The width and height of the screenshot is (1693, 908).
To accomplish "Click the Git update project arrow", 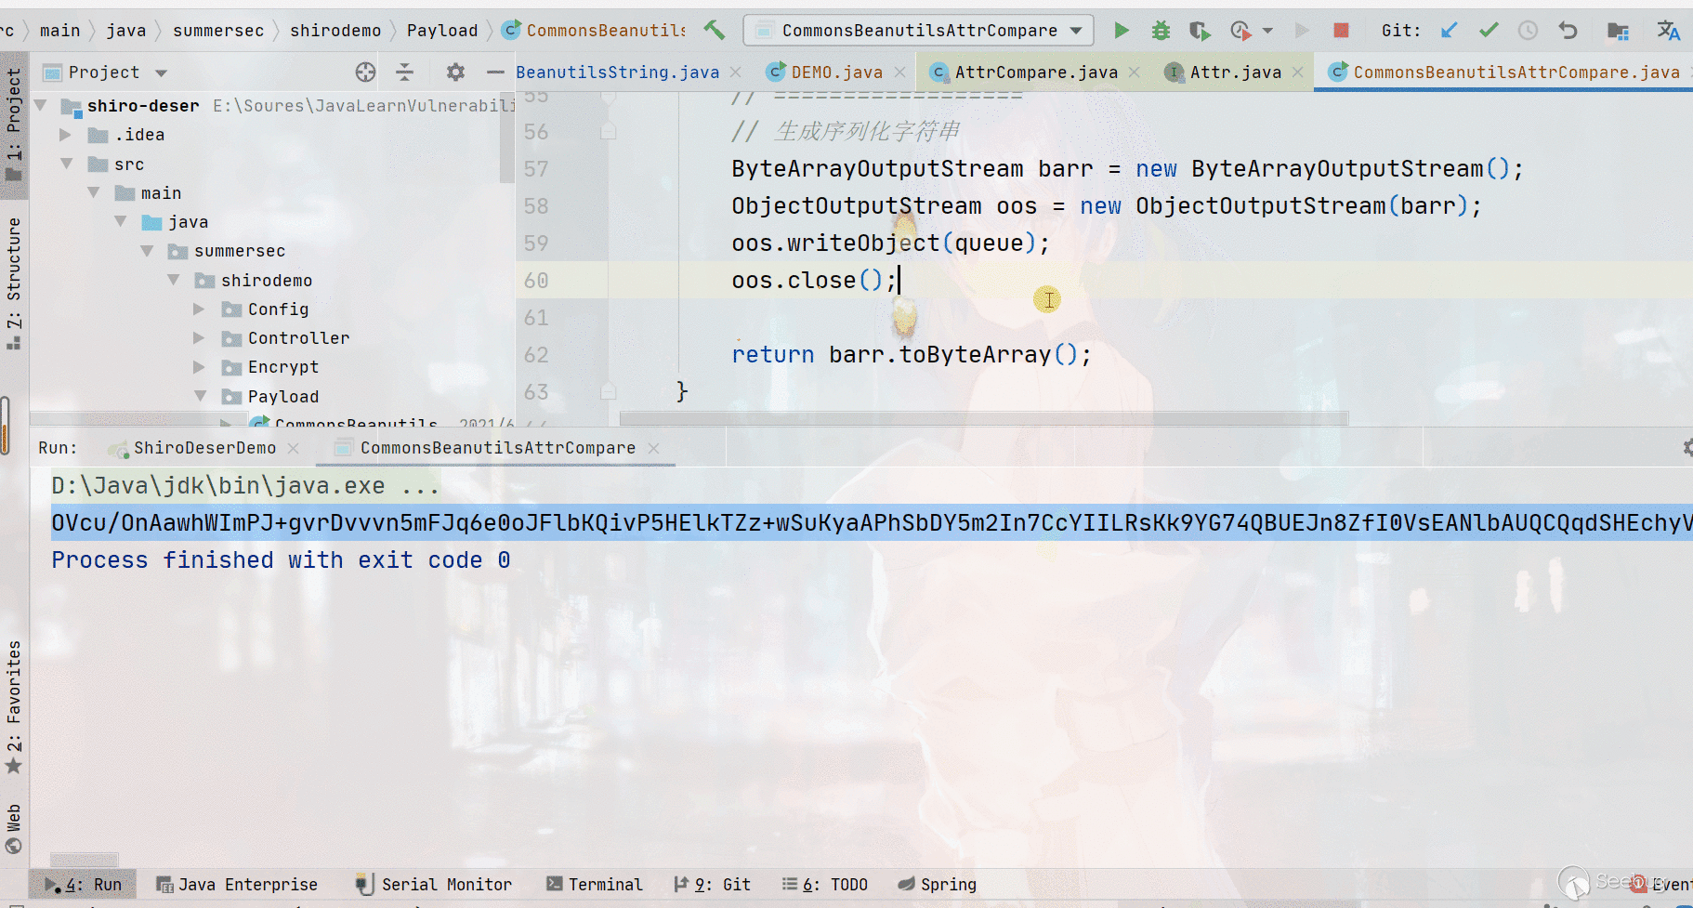I will tap(1449, 31).
